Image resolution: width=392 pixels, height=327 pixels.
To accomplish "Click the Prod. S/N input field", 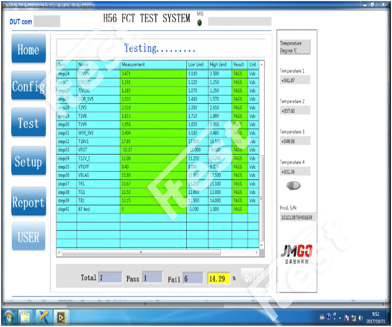I will 296,218.
